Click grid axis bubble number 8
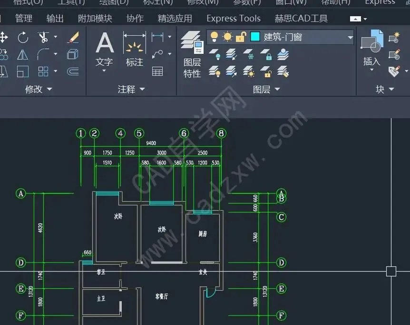The image size is (410, 325). pyautogui.click(x=221, y=133)
